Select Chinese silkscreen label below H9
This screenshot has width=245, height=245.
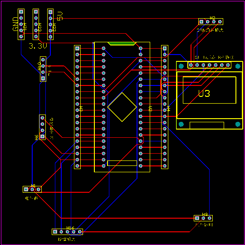click(x=204, y=225)
